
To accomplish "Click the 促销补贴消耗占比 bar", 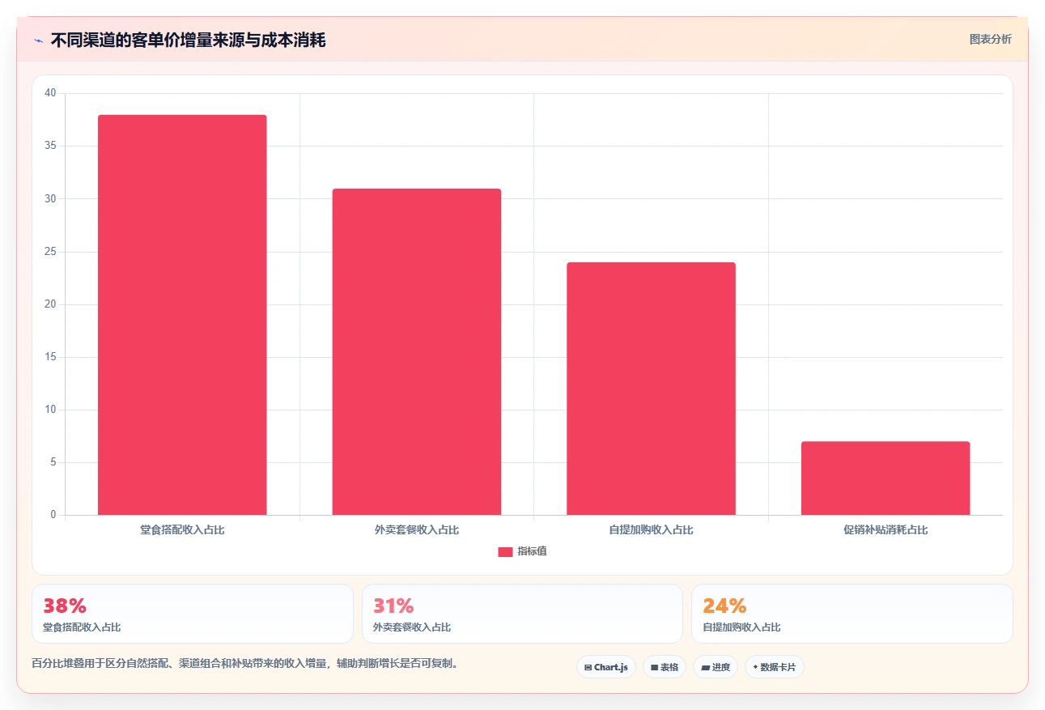I will point(886,478).
